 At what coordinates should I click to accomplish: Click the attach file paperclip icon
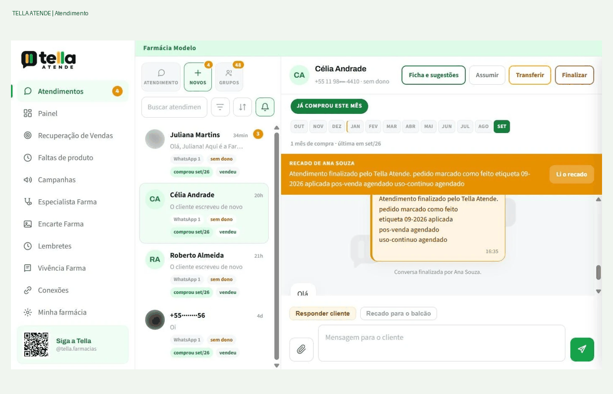302,350
